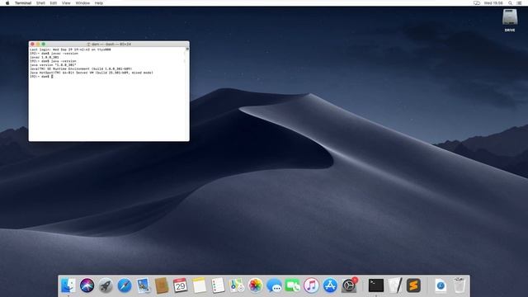This screenshot has height=297, width=528.
Task: Close the Terminal window with red button
Action: [x=32, y=44]
